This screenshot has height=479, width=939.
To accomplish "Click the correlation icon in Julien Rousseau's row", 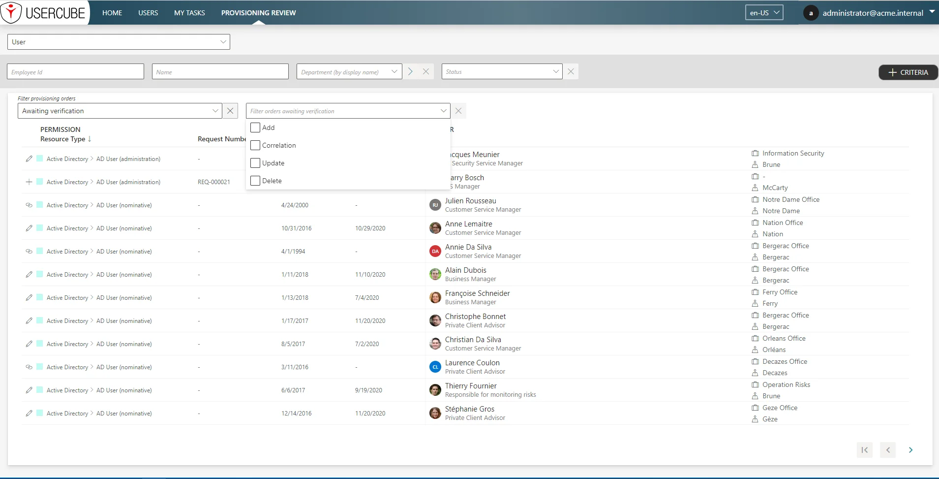I will click(29, 205).
